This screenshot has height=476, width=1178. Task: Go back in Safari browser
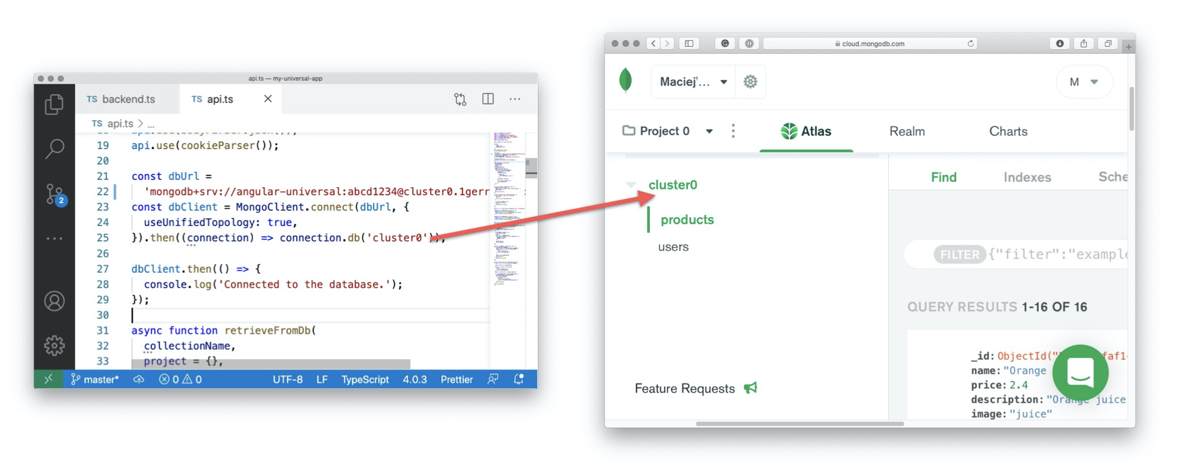pos(653,44)
